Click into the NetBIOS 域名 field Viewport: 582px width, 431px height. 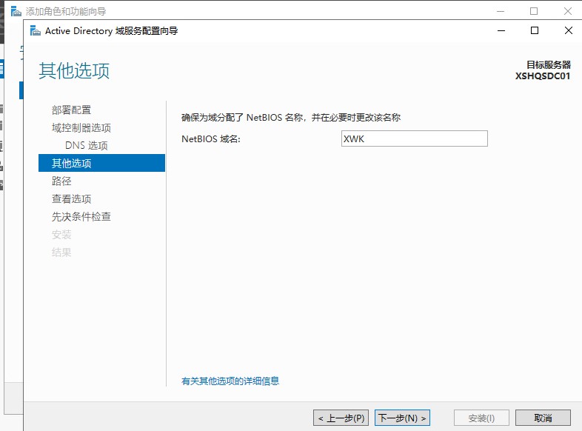[414, 138]
